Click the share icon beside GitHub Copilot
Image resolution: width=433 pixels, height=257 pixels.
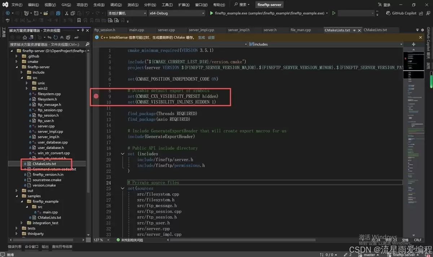point(421,13)
